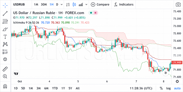This screenshot has height=92, width=183.
Task: Toggle percent scale mode
Action: 161,88
